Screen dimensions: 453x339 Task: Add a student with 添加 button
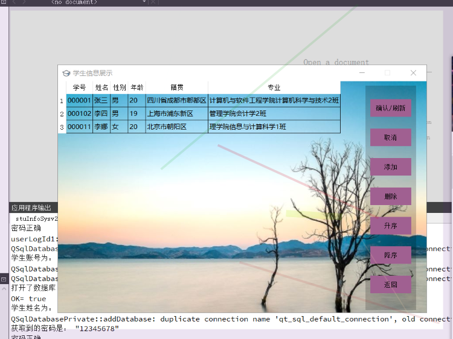tap(391, 166)
